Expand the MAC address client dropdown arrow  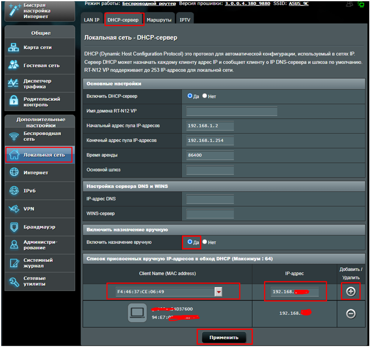[219, 292]
